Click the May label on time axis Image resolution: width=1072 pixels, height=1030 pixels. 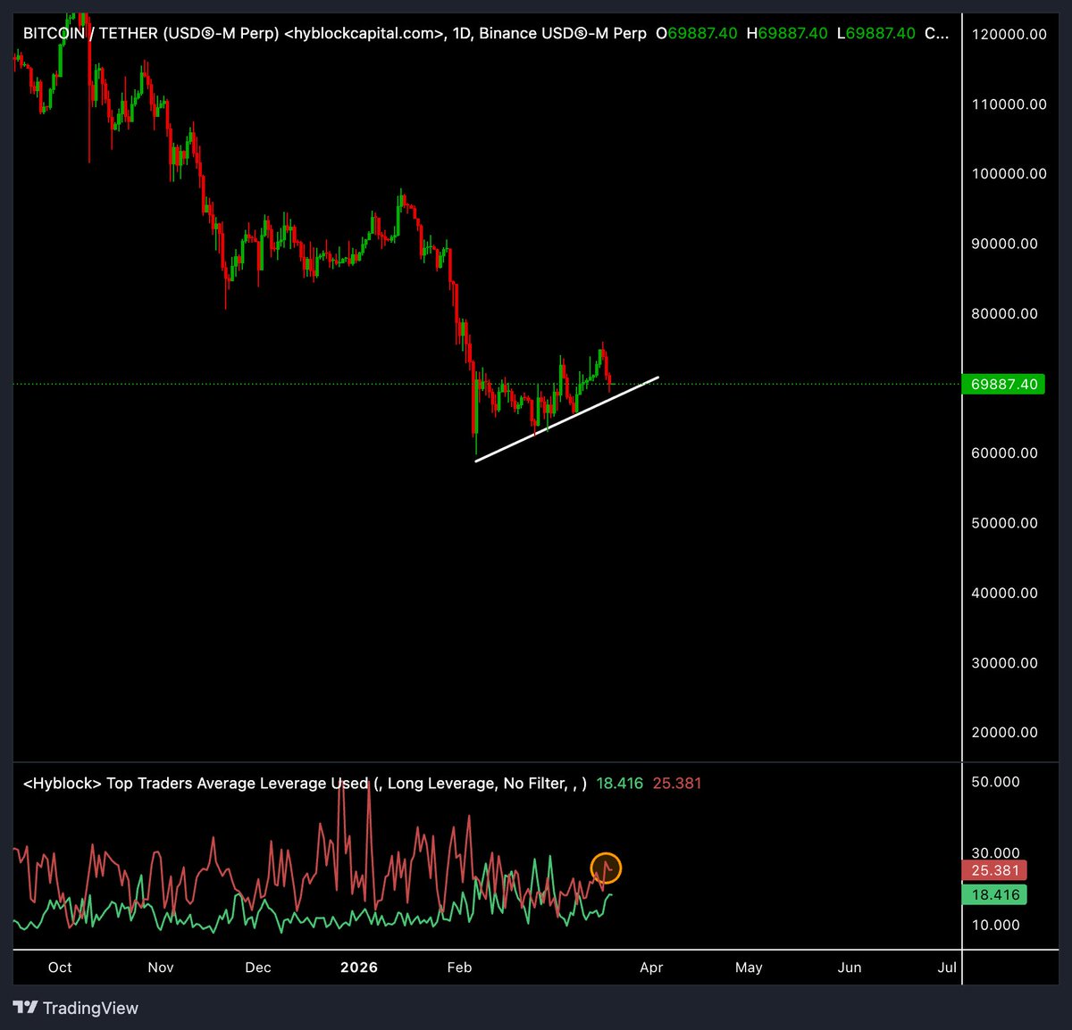click(749, 968)
